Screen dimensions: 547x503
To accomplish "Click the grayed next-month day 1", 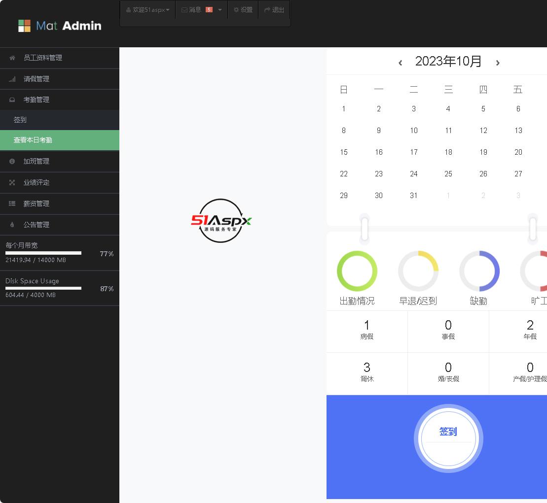I will click(x=448, y=196).
